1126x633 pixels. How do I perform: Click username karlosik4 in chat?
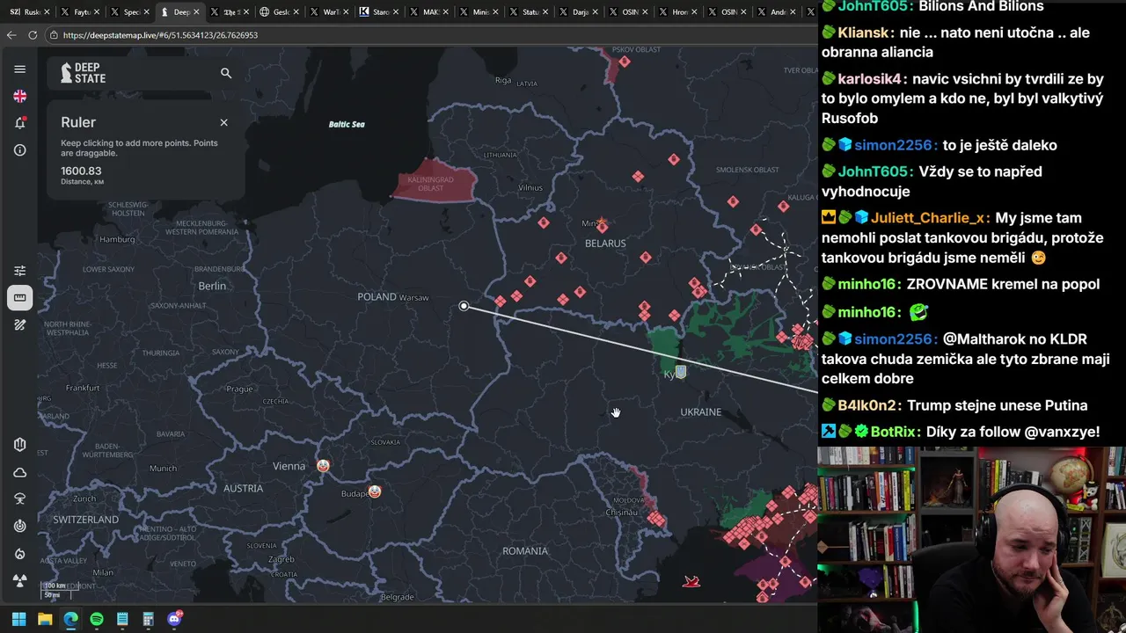click(869, 78)
